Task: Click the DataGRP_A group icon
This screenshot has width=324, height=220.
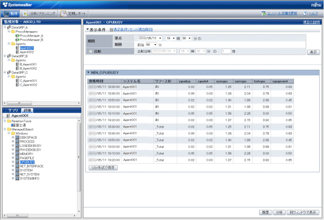Action: click(x=9, y=27)
